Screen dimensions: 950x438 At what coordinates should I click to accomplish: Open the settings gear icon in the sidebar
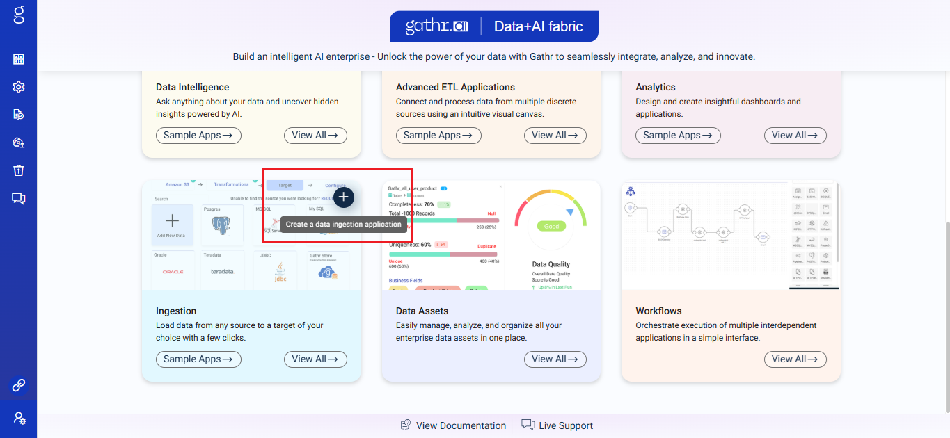(x=19, y=87)
